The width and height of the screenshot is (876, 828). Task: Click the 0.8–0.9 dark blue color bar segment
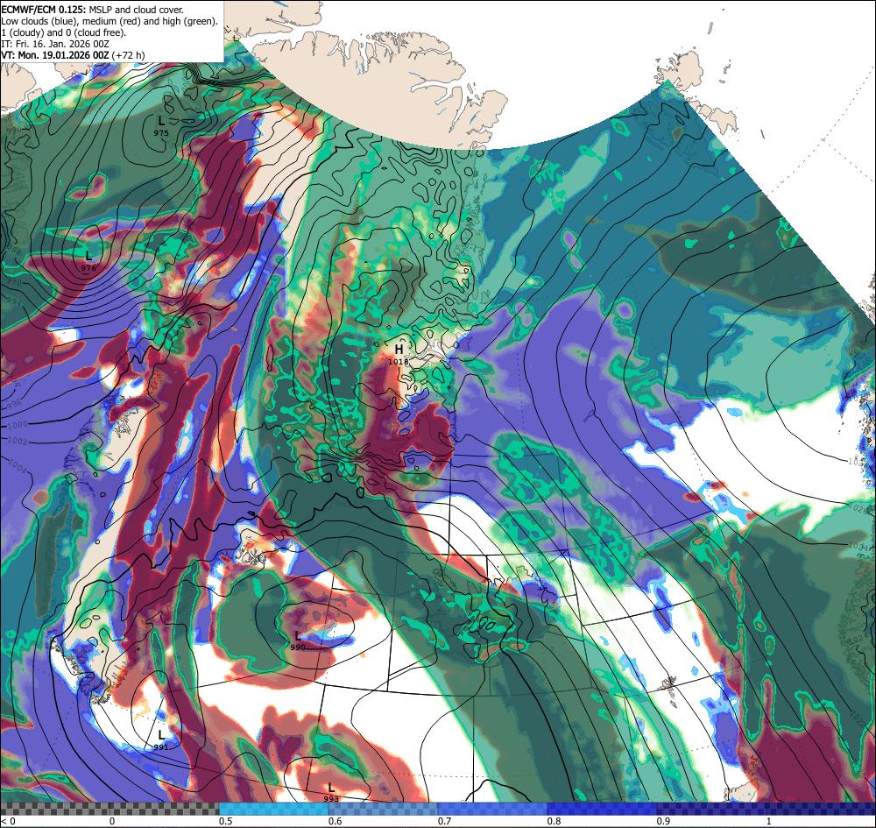click(x=602, y=809)
